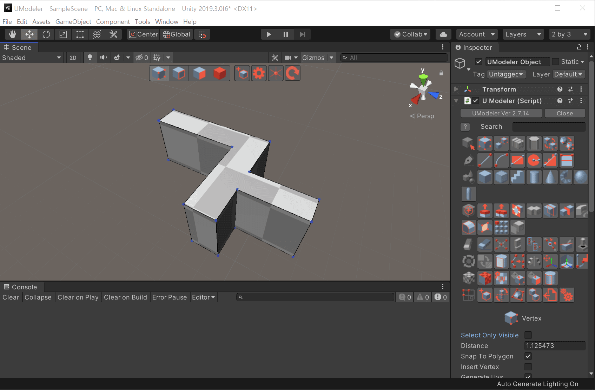Open the Layer Default dropdown

click(568, 74)
